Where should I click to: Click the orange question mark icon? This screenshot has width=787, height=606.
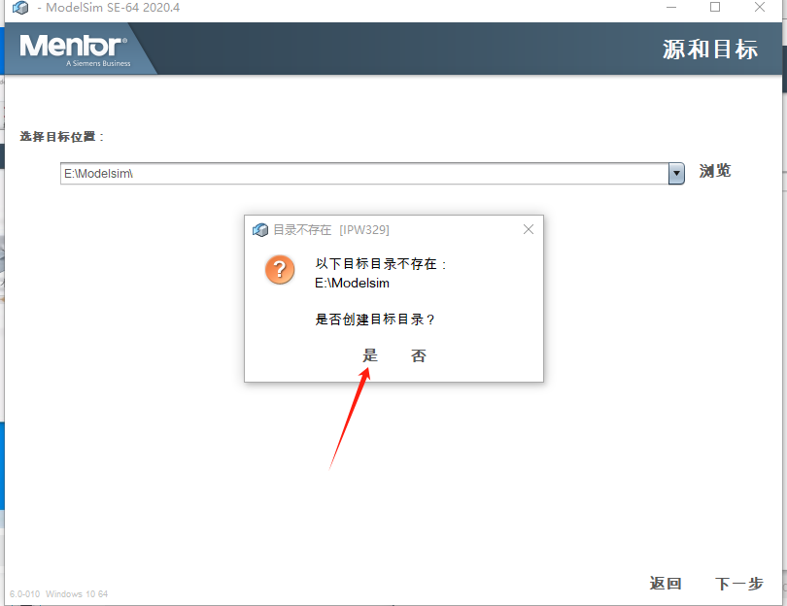280,270
